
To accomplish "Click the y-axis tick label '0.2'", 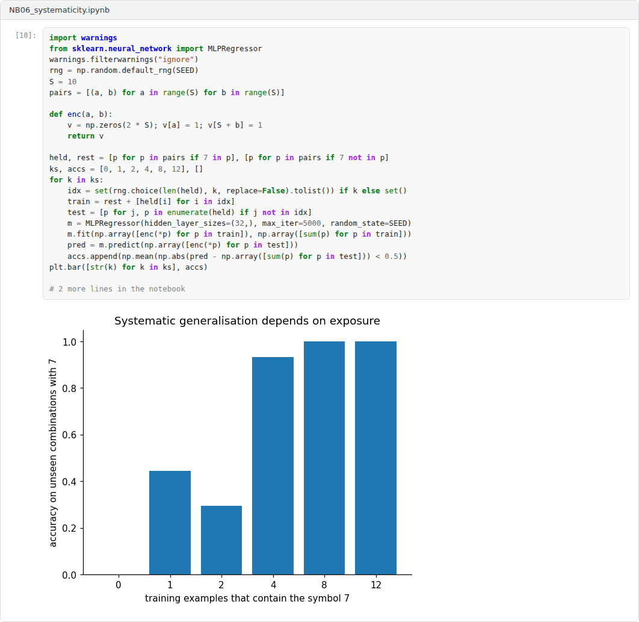I will (x=69, y=529).
